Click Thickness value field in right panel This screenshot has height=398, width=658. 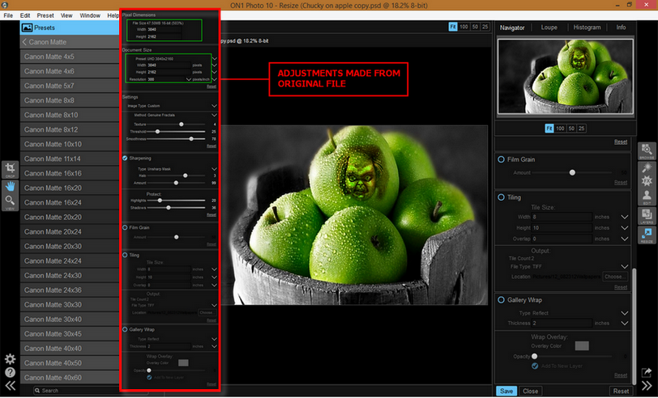(562, 323)
